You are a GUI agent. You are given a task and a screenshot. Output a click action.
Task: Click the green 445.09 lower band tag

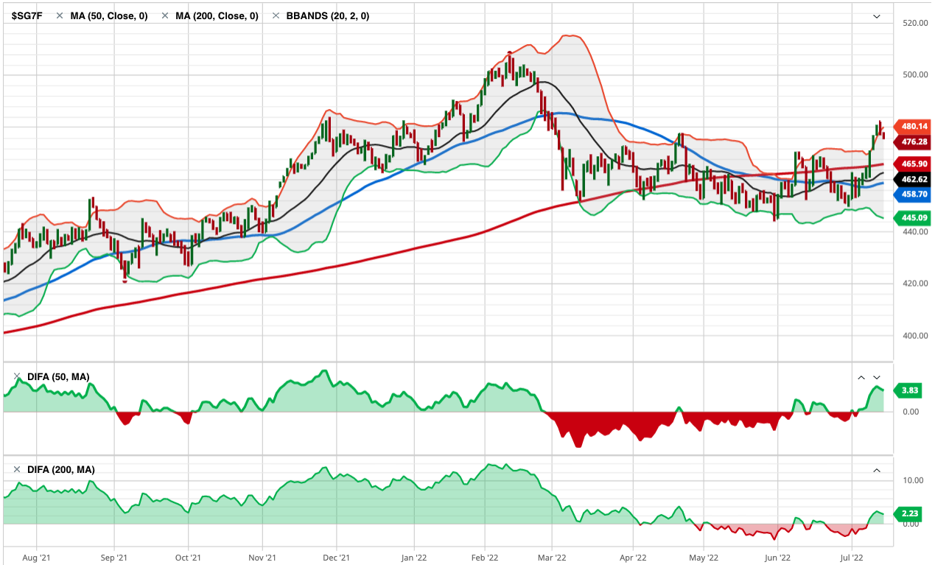pos(914,217)
